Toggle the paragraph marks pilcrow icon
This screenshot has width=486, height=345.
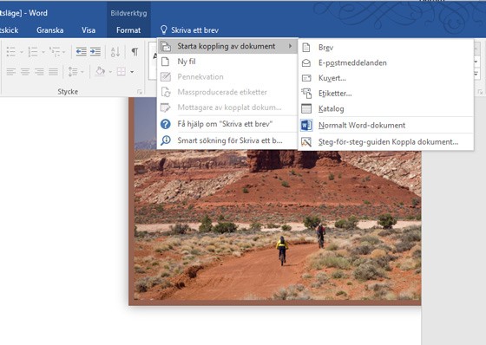pyautogui.click(x=135, y=51)
